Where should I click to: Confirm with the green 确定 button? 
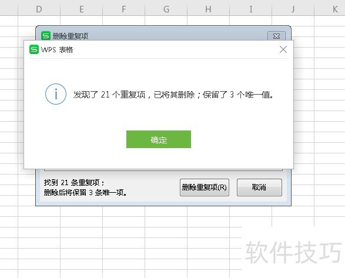(159, 139)
